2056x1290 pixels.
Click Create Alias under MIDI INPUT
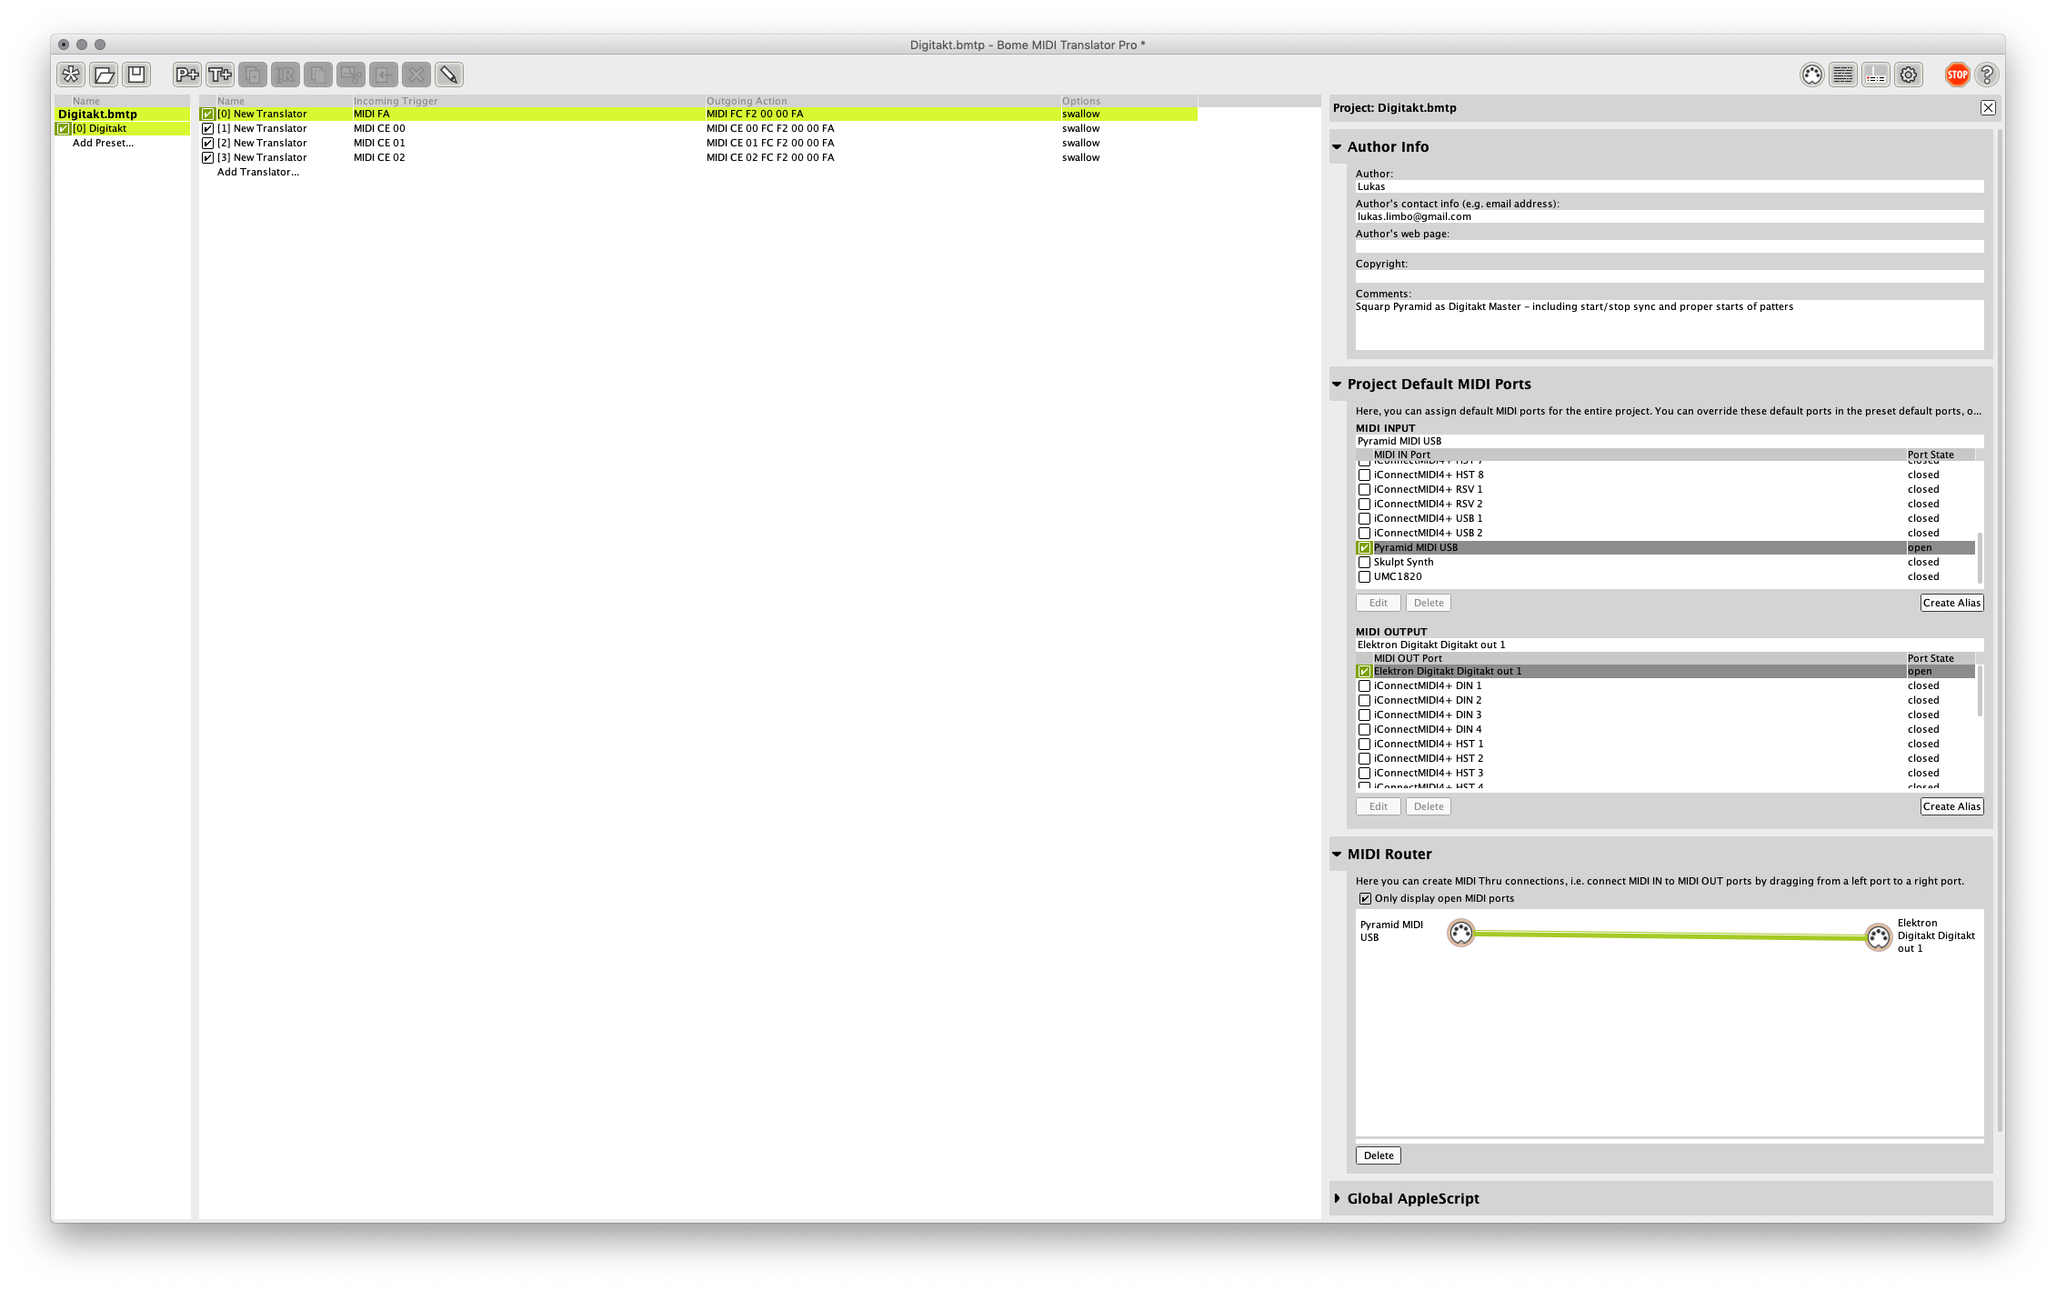1951,603
